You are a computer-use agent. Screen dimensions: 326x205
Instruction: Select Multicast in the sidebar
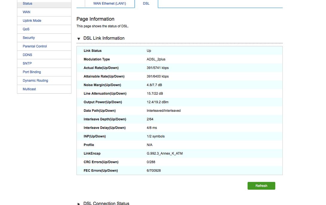[x=29, y=89]
